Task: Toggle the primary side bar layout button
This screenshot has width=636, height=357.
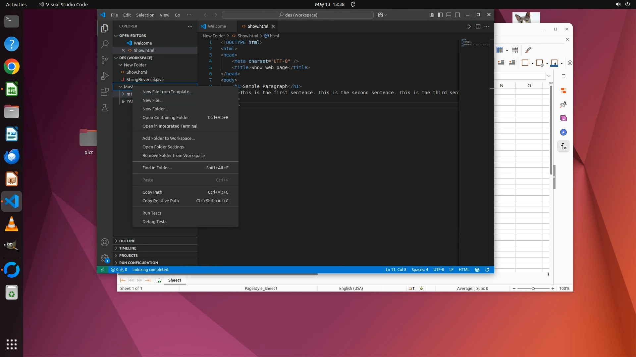Action: click(440, 15)
